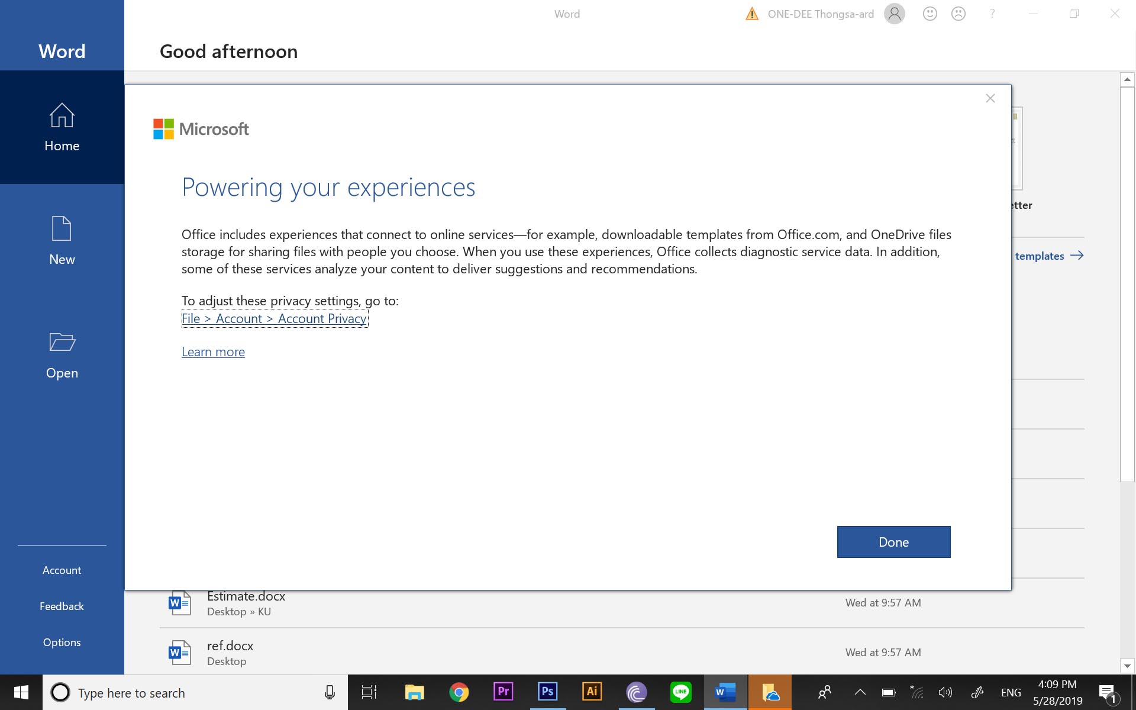Follow the Learn more link
This screenshot has width=1136, height=710.
pos(213,352)
